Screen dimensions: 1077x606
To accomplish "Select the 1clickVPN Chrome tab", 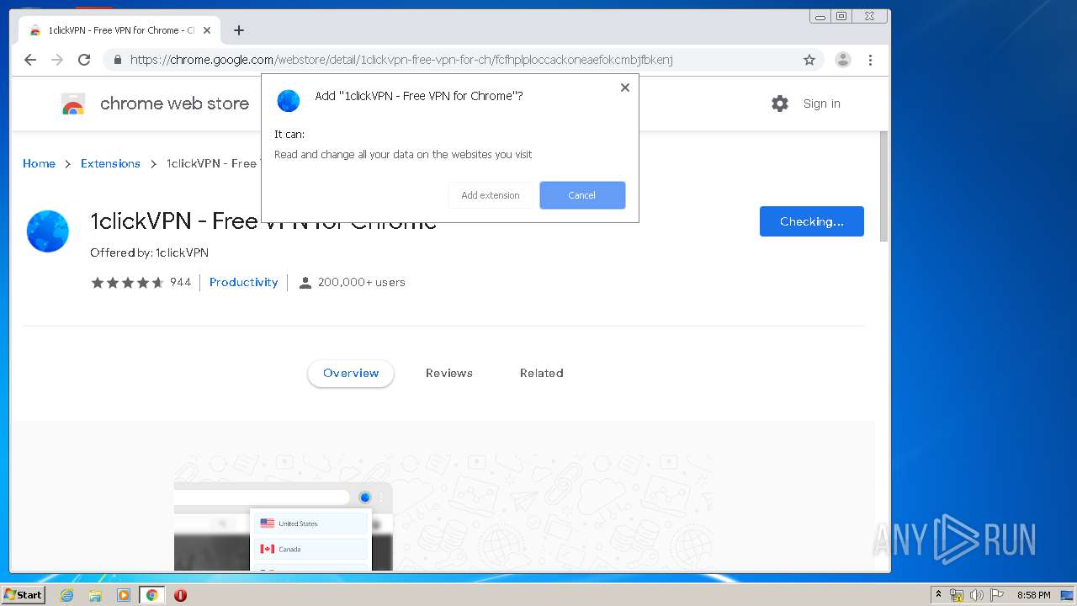I will click(119, 30).
